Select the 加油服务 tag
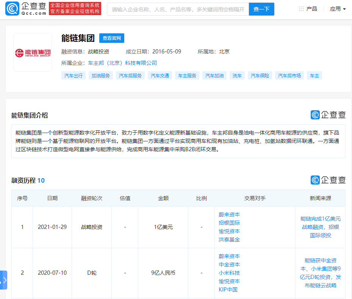Screen dimensions: 352x299 101,75
